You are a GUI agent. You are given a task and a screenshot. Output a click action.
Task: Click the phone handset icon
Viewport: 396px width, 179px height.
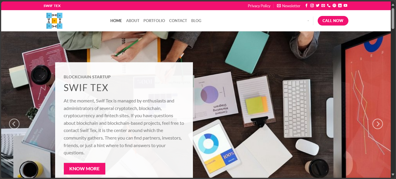coord(329,6)
